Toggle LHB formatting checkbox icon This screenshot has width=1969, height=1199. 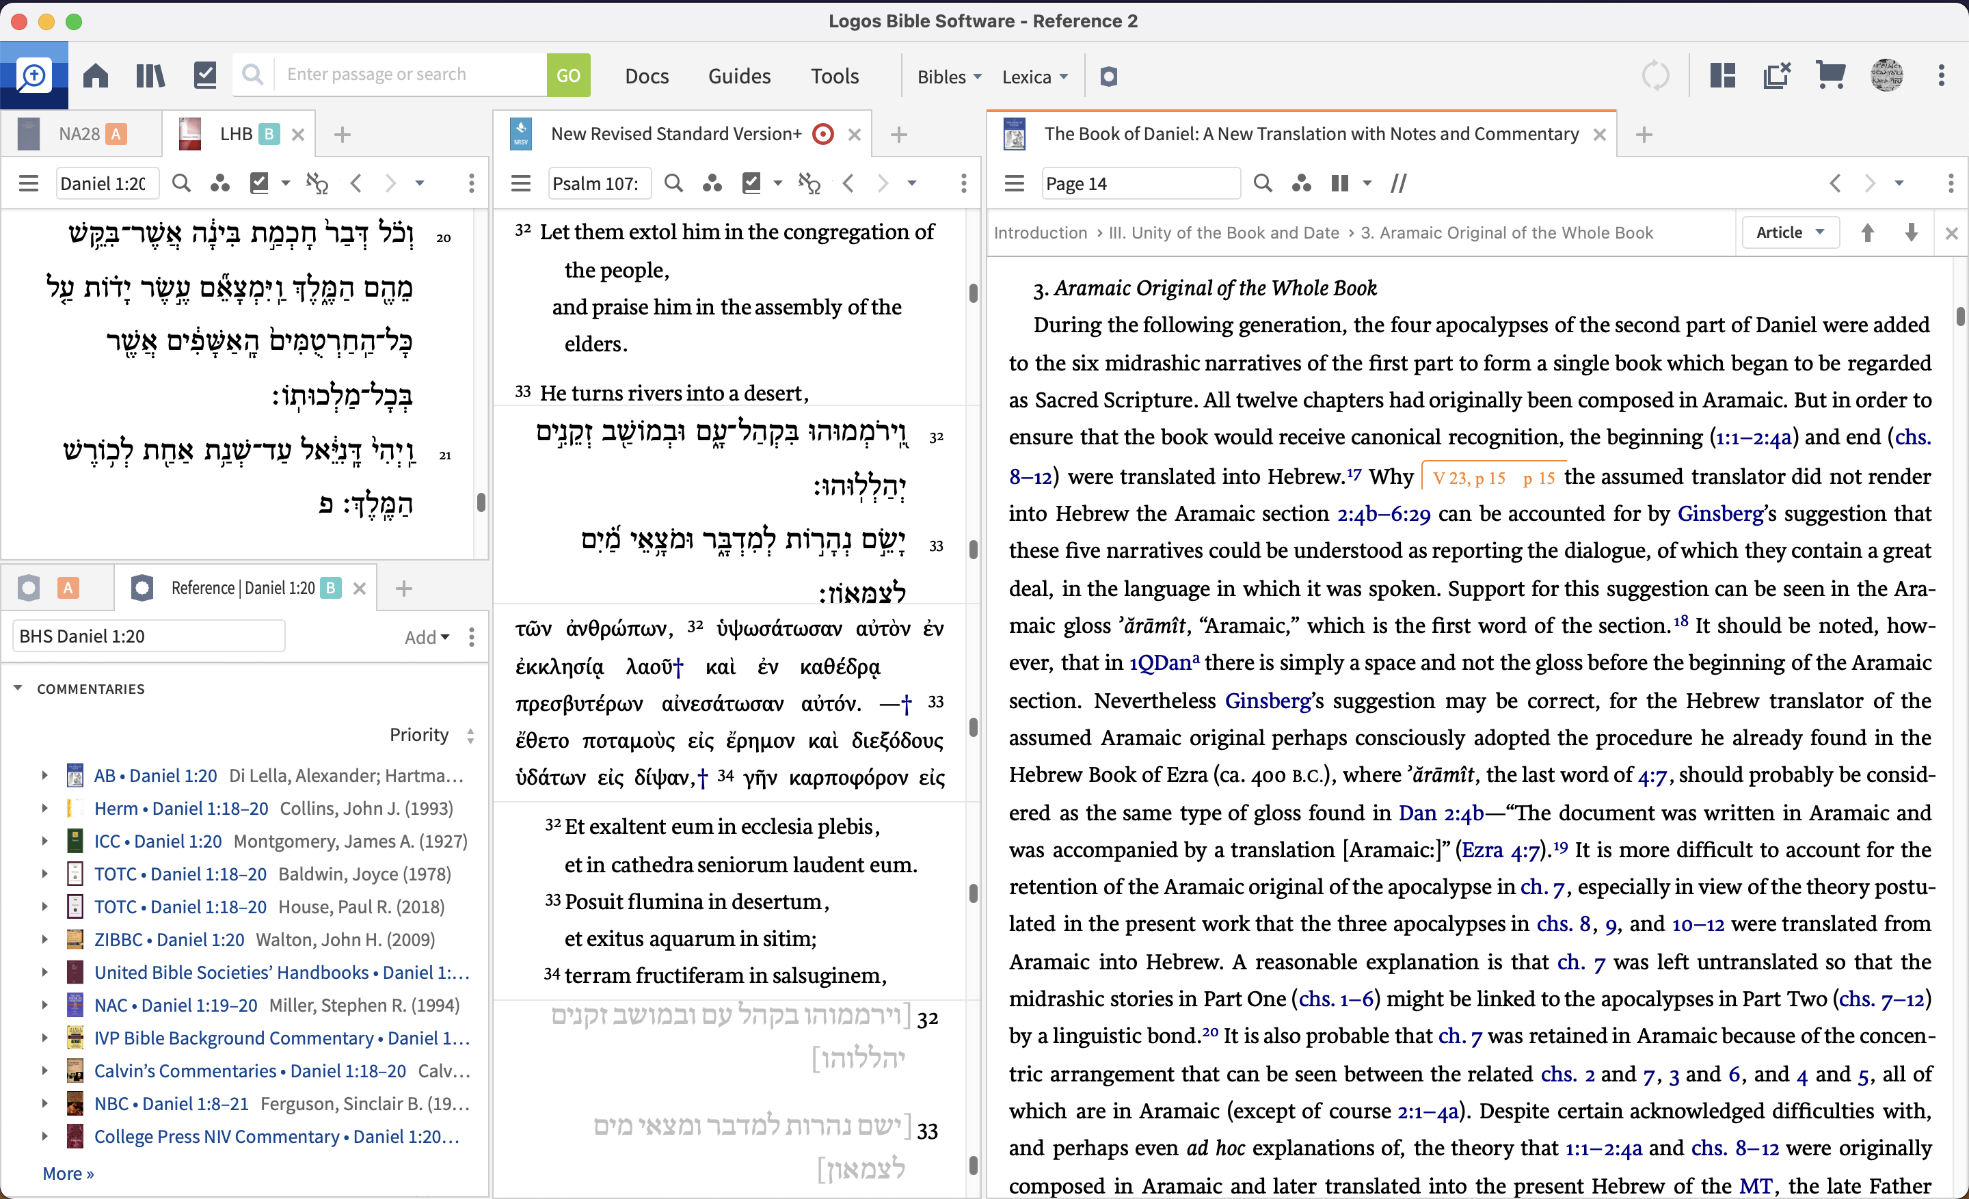260,183
